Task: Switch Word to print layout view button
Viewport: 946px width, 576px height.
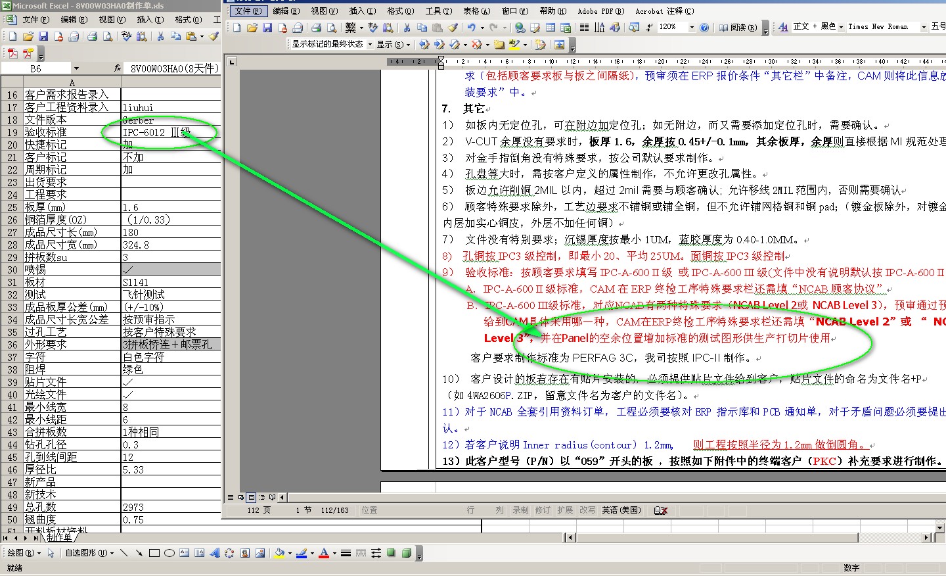Action: click(x=252, y=497)
